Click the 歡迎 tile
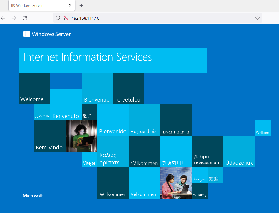Image resolution: width=279 pixels, height=213 pixels. 89,112
